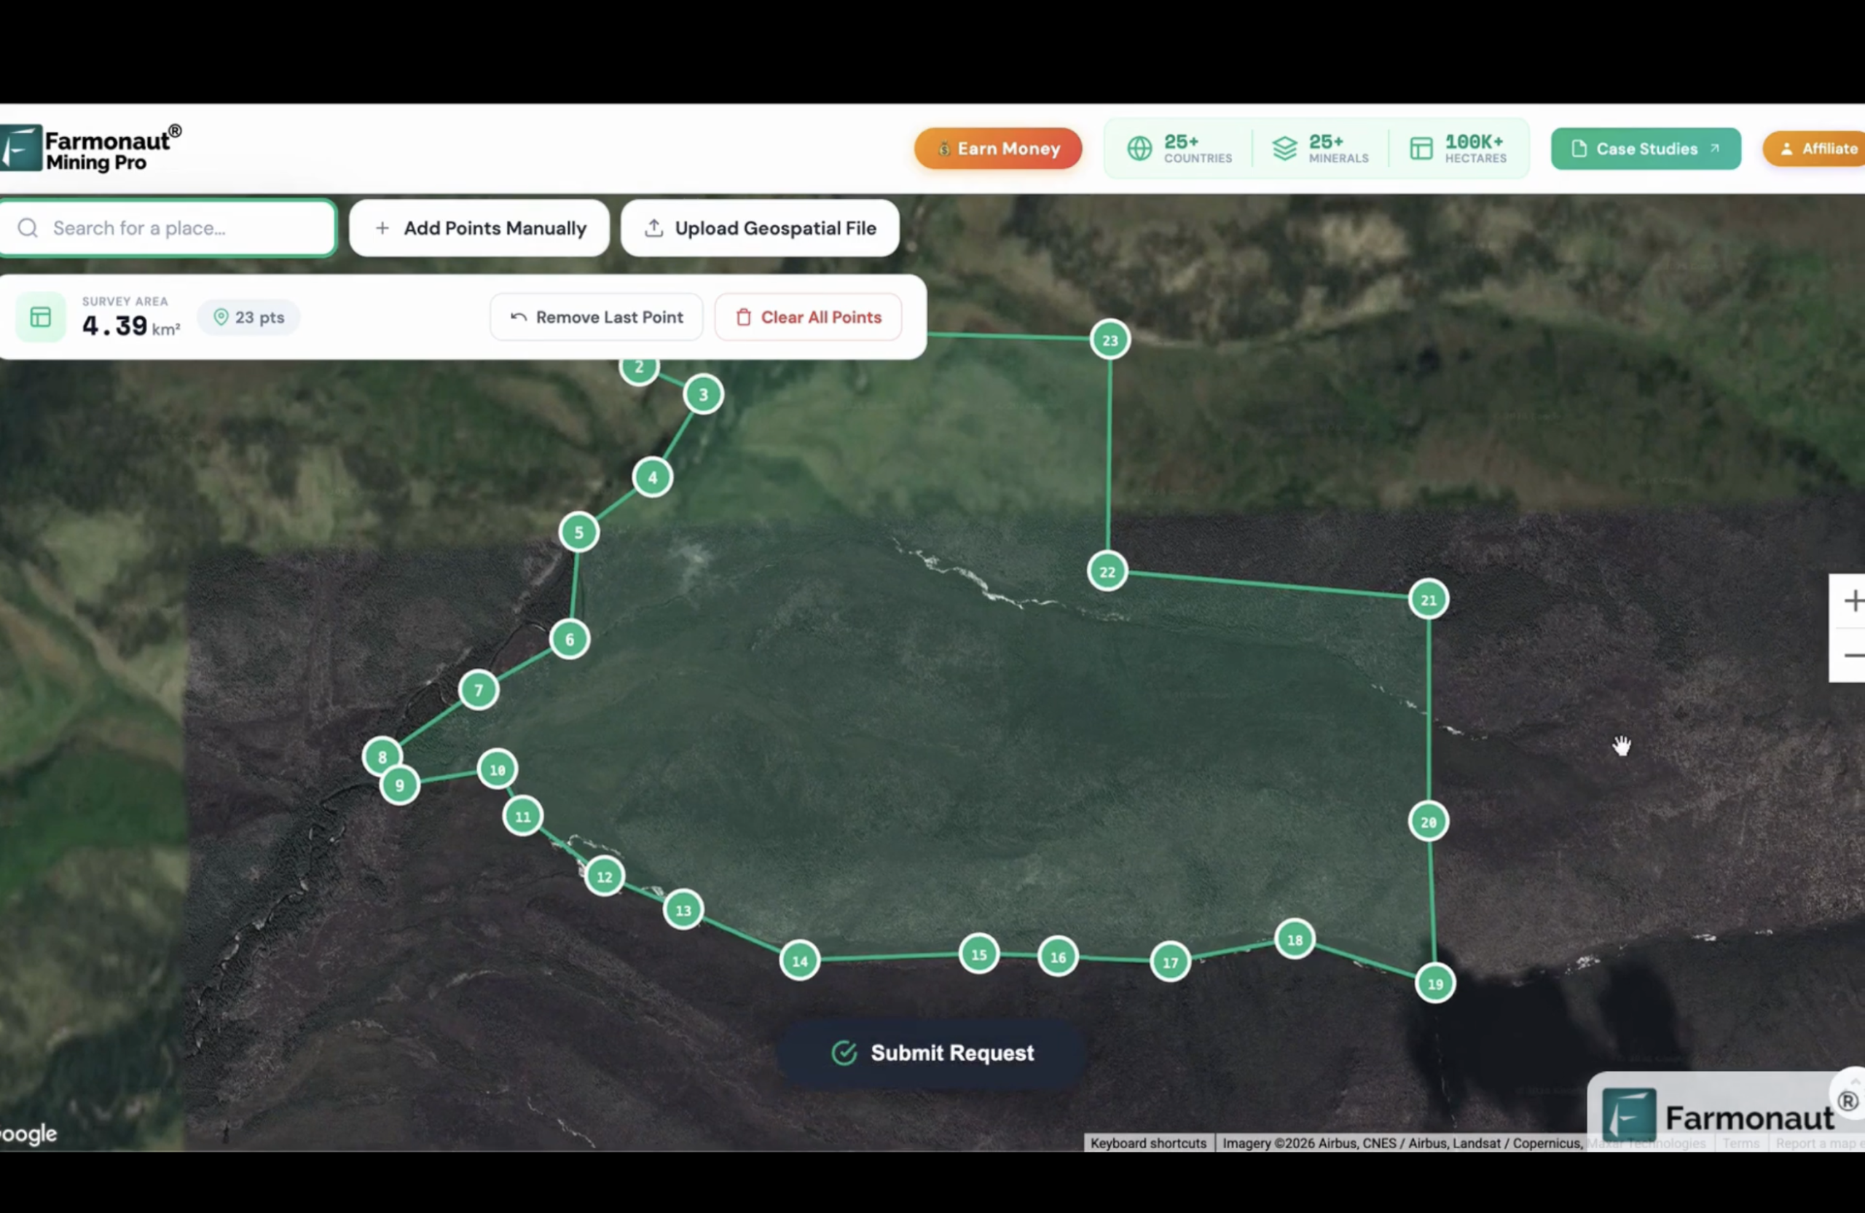Focus the Search for a place field

pyautogui.click(x=168, y=228)
